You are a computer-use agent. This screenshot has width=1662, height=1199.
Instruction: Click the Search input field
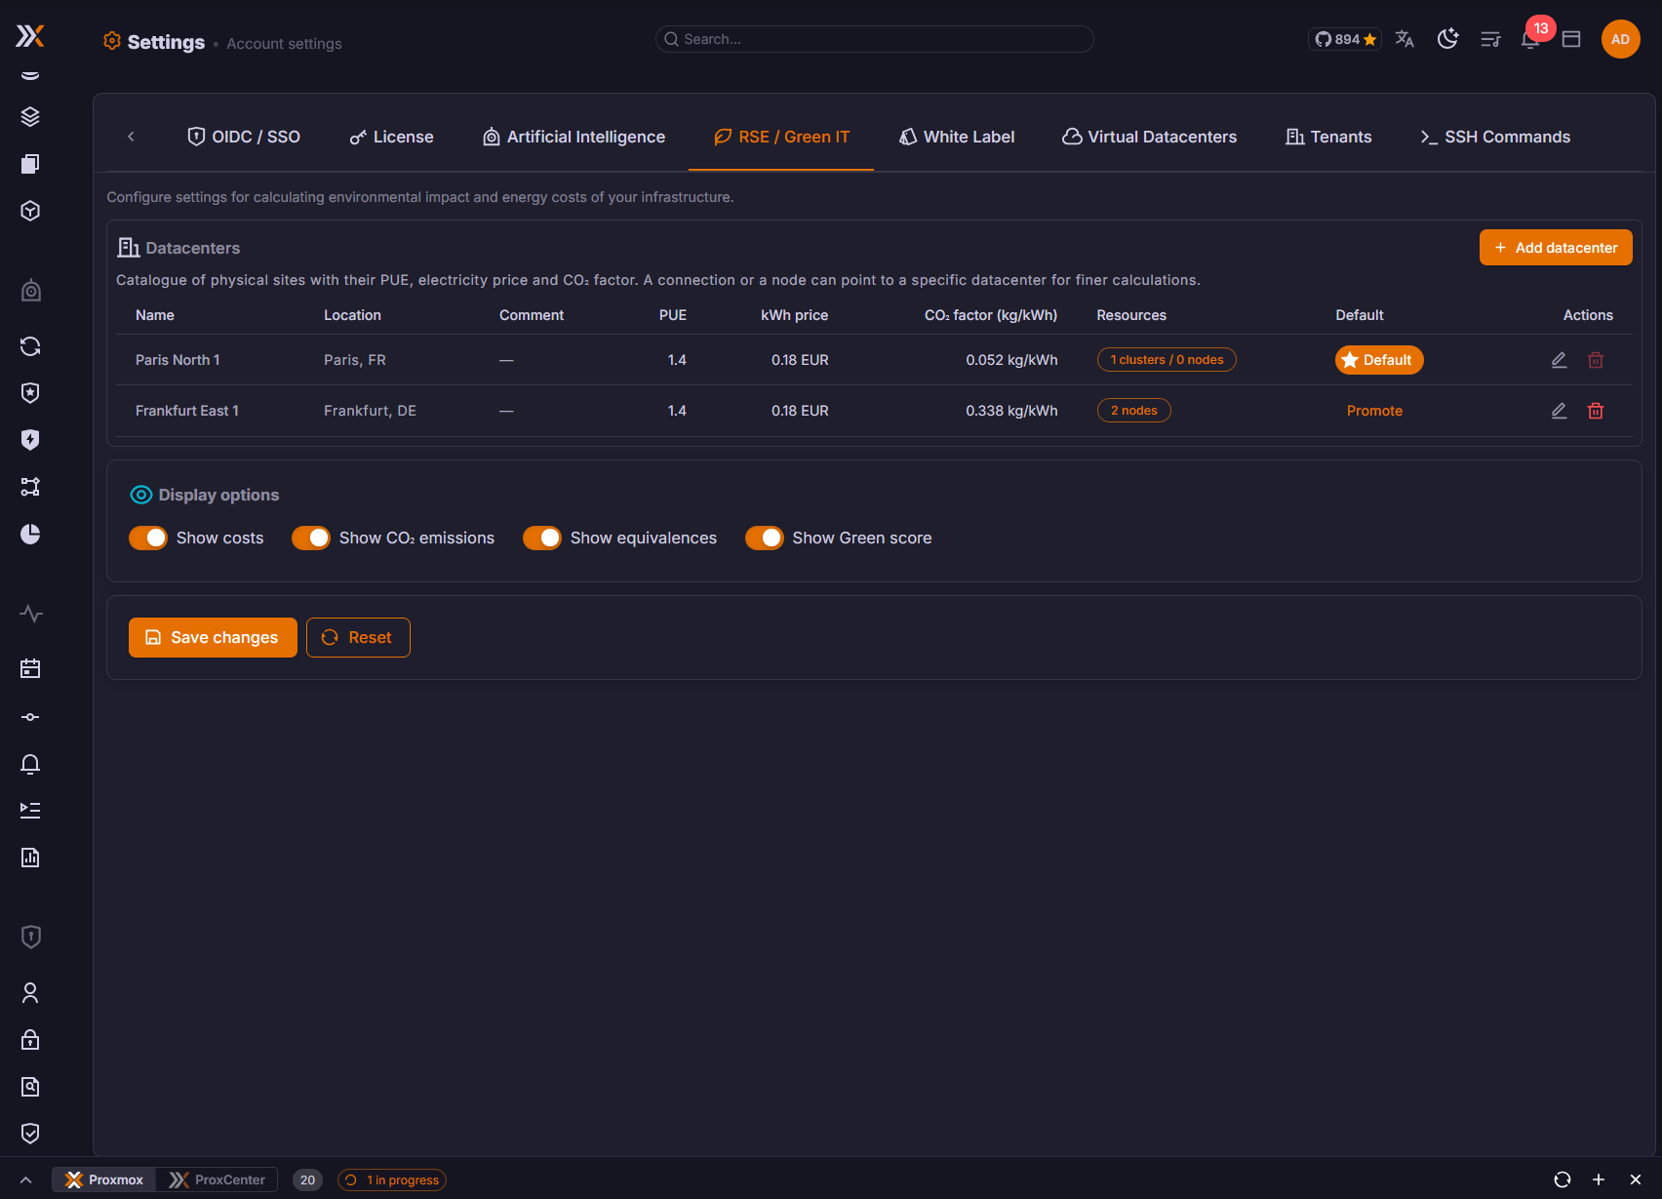pyautogui.click(x=874, y=39)
